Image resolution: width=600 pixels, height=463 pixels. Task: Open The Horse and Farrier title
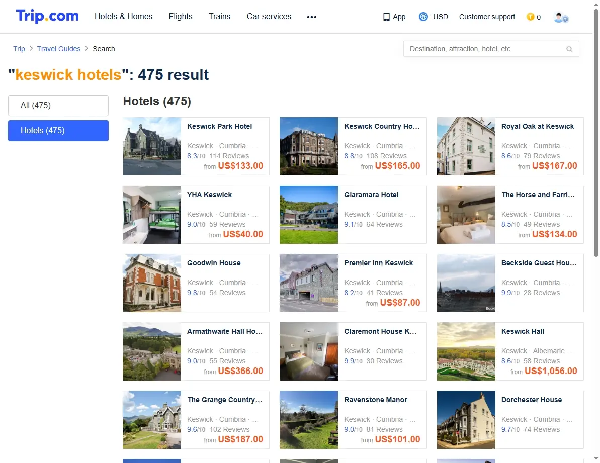click(538, 195)
